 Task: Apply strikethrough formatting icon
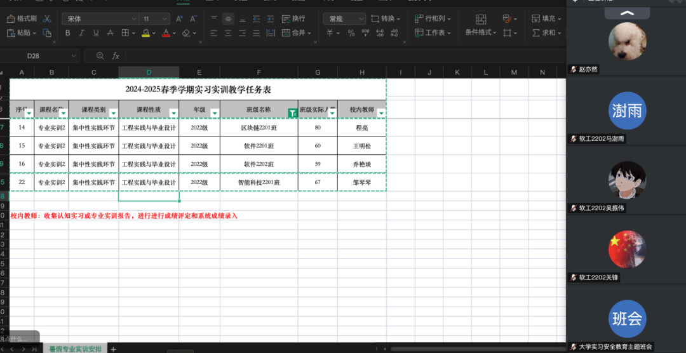111,33
